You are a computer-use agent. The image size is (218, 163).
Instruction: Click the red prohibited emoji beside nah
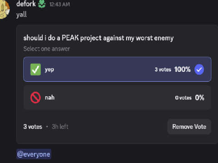pos(35,97)
